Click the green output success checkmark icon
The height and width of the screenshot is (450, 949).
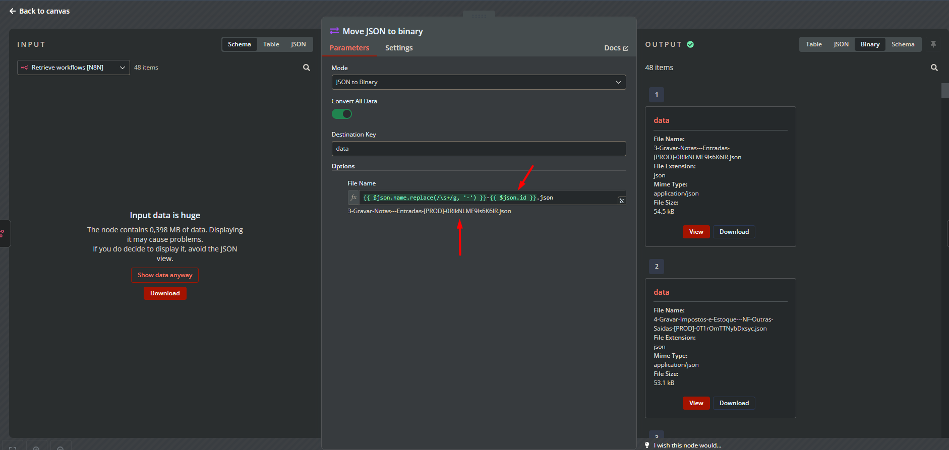pos(690,44)
